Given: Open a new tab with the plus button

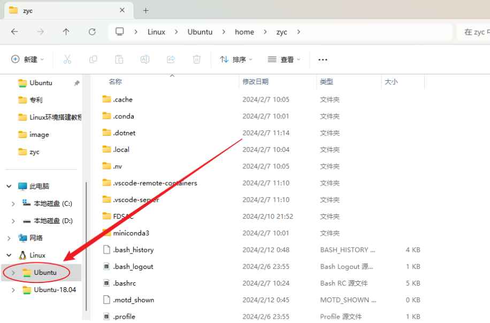Looking at the screenshot, I should click(147, 10).
